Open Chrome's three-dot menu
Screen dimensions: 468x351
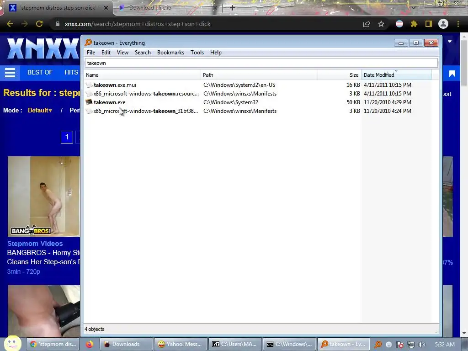click(x=458, y=24)
